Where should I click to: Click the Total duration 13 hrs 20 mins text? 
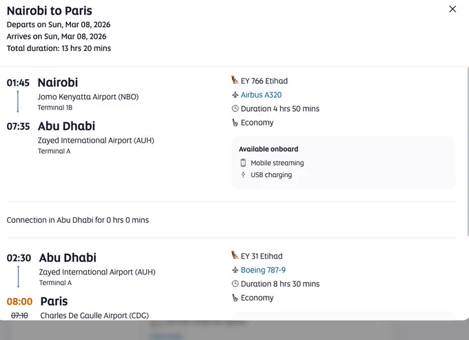(59, 48)
